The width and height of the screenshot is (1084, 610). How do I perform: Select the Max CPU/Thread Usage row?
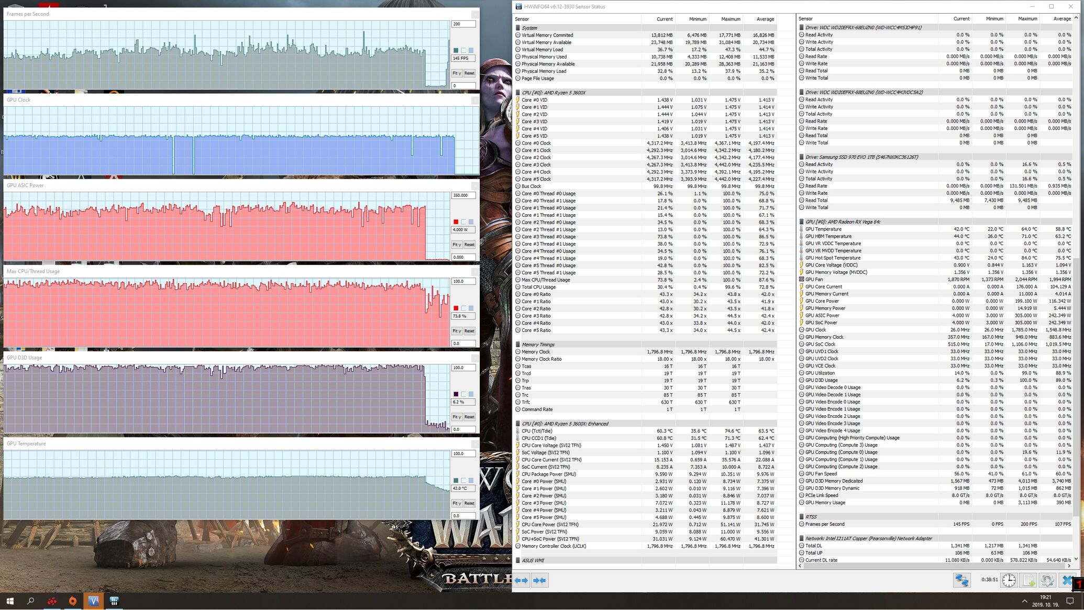[645, 280]
